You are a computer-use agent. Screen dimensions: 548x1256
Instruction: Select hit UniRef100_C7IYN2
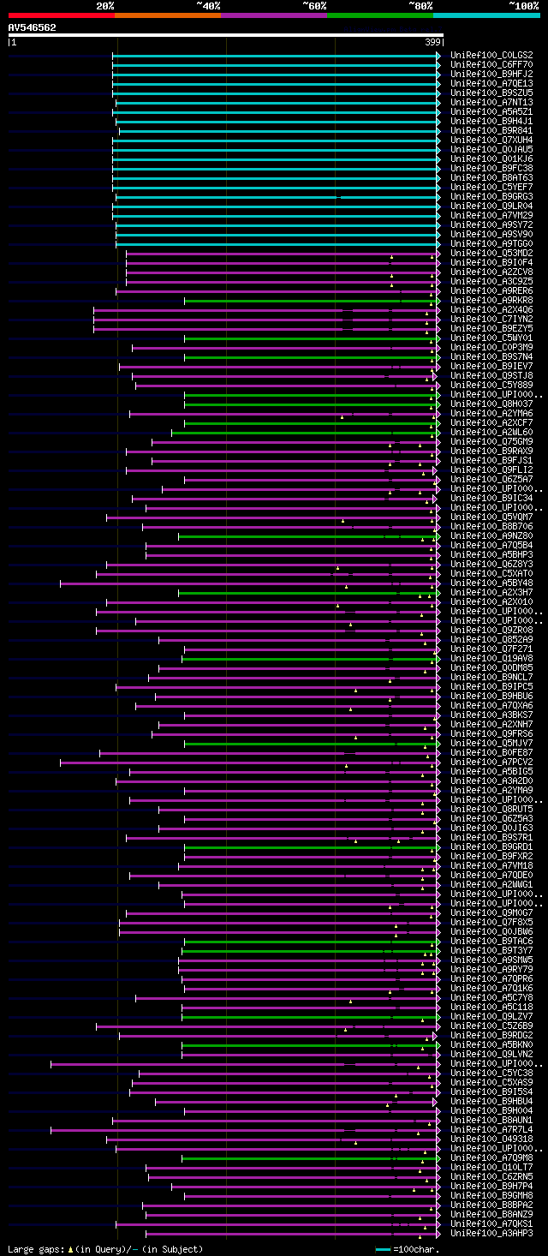(491, 320)
